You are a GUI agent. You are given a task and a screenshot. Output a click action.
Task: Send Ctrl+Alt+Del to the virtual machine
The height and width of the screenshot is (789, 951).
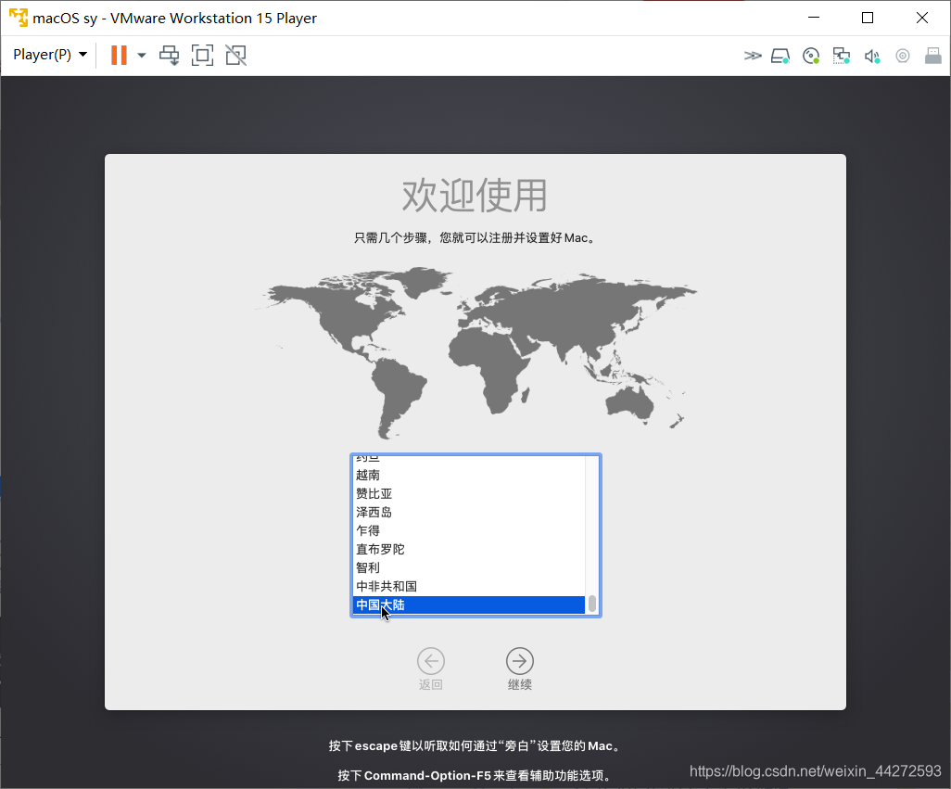tap(169, 56)
